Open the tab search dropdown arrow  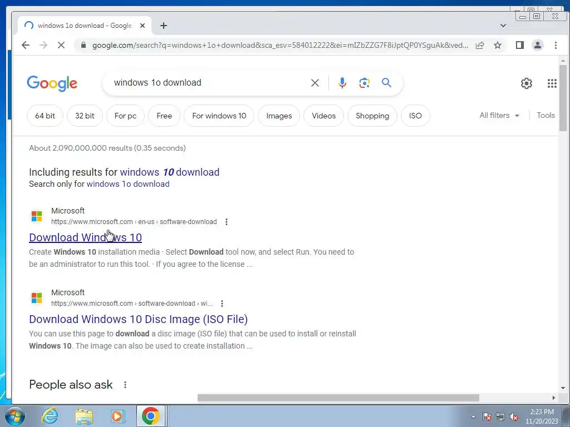click(x=503, y=26)
